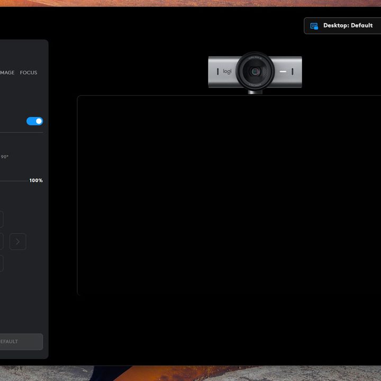
Task: Click the profile lock icon beside Desktop: Default
Action: [x=314, y=26]
